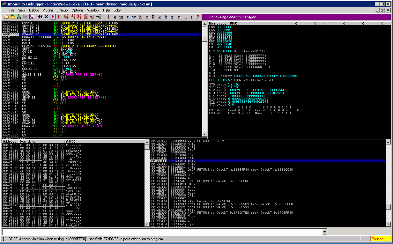The width and height of the screenshot is (393, 244).
Task: Select the RETURN to QuickTim.668985AF stack row
Action: pyautogui.click(x=223, y=181)
